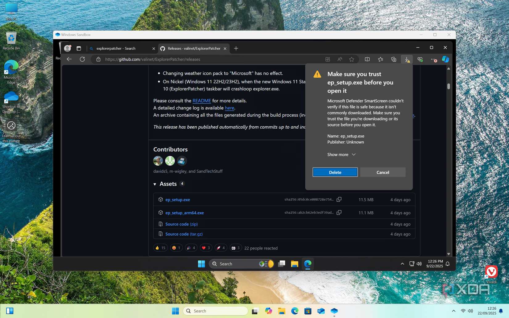This screenshot has height=318, width=509.
Task: Open Sandbox notification bell icon
Action: point(448,264)
